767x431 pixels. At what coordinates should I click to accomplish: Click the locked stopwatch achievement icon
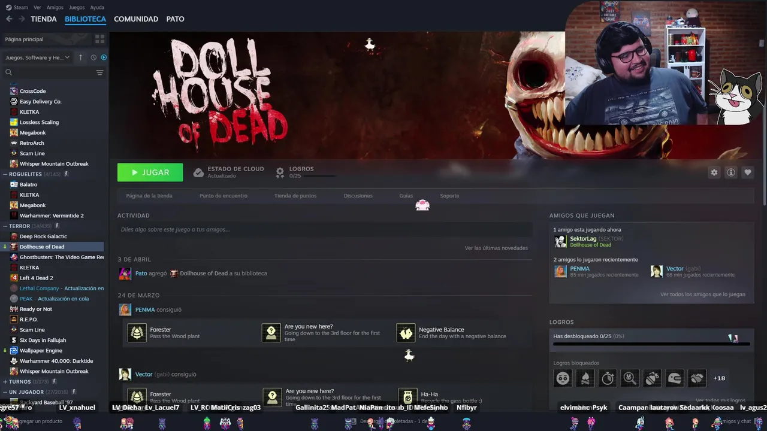pos(608,378)
